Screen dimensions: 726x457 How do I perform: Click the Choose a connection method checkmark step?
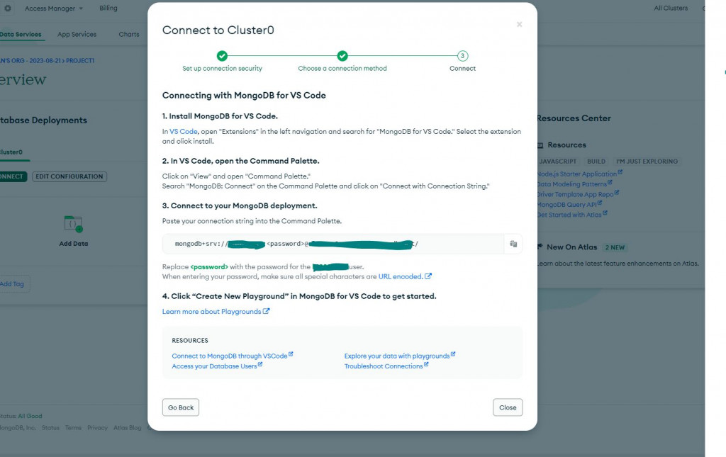[342, 56]
